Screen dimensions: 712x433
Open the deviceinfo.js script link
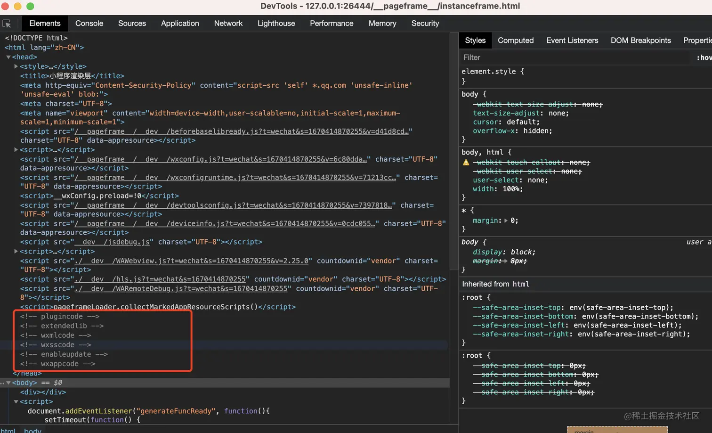(x=225, y=224)
